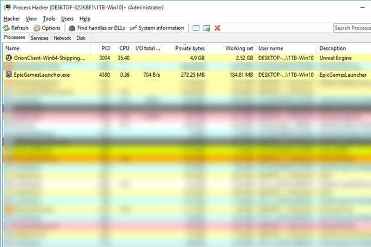
Task: Open the View menu
Action: coord(31,19)
